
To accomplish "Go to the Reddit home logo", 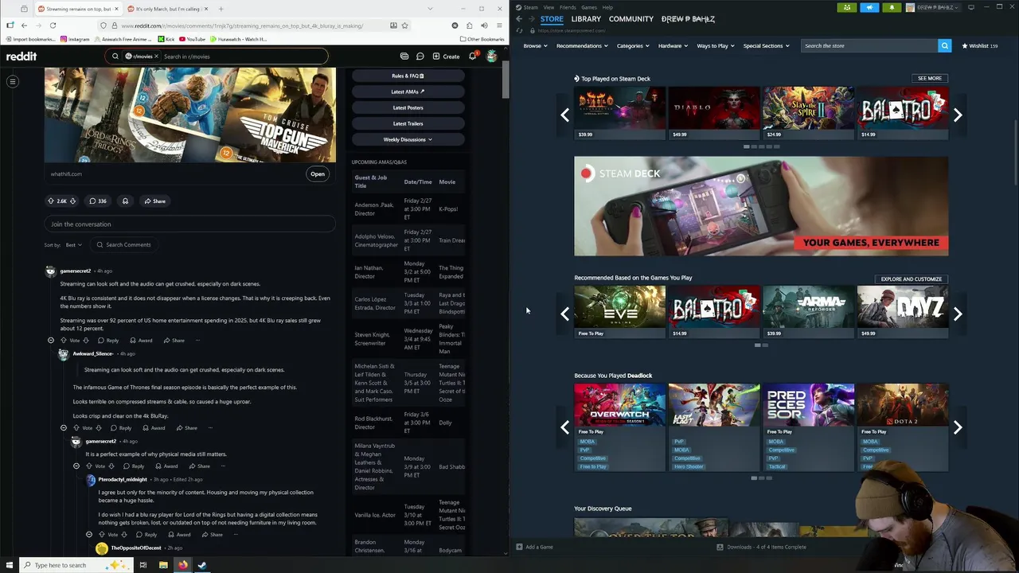I will click(21, 57).
